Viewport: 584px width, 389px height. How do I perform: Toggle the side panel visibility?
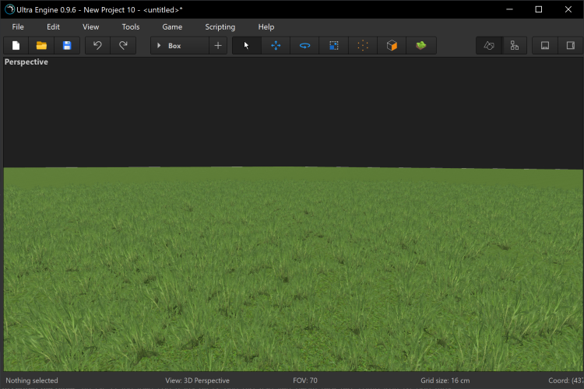pyautogui.click(x=570, y=45)
